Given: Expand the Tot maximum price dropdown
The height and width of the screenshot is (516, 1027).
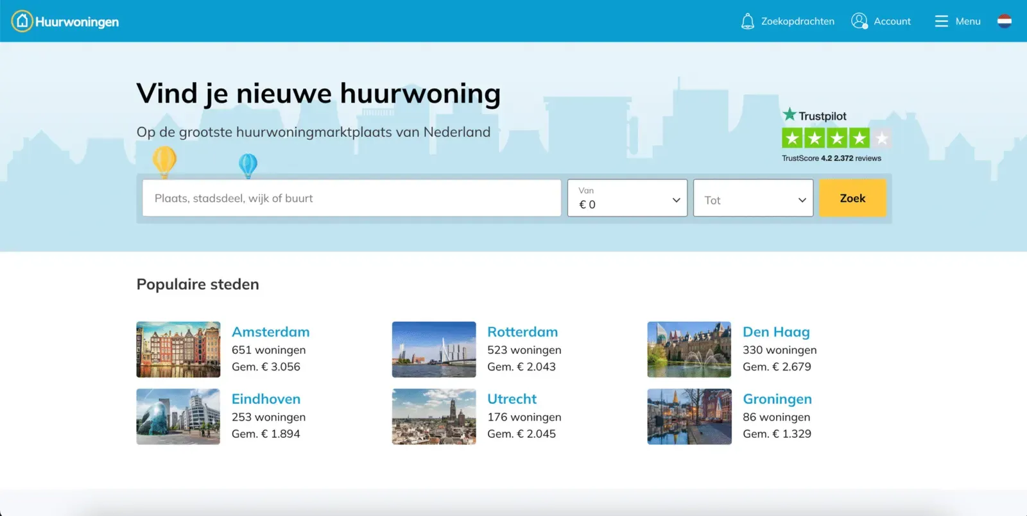Looking at the screenshot, I should [x=753, y=198].
